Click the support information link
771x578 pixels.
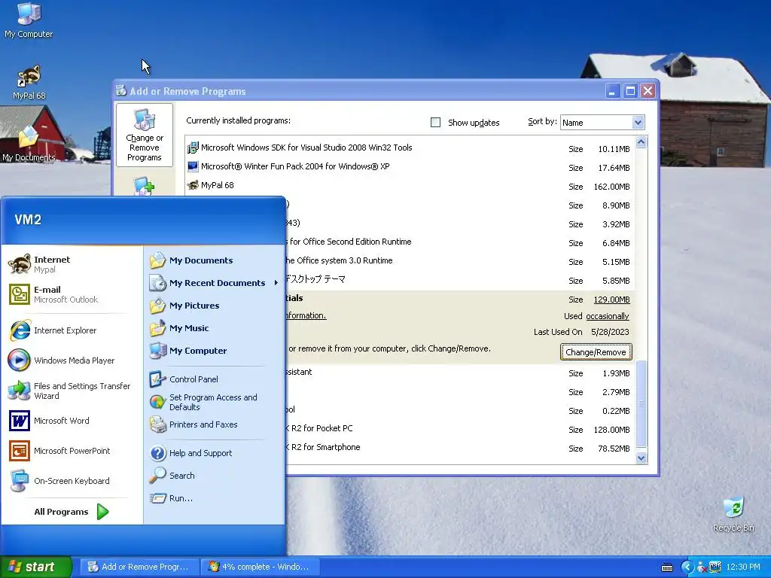pyautogui.click(x=306, y=315)
